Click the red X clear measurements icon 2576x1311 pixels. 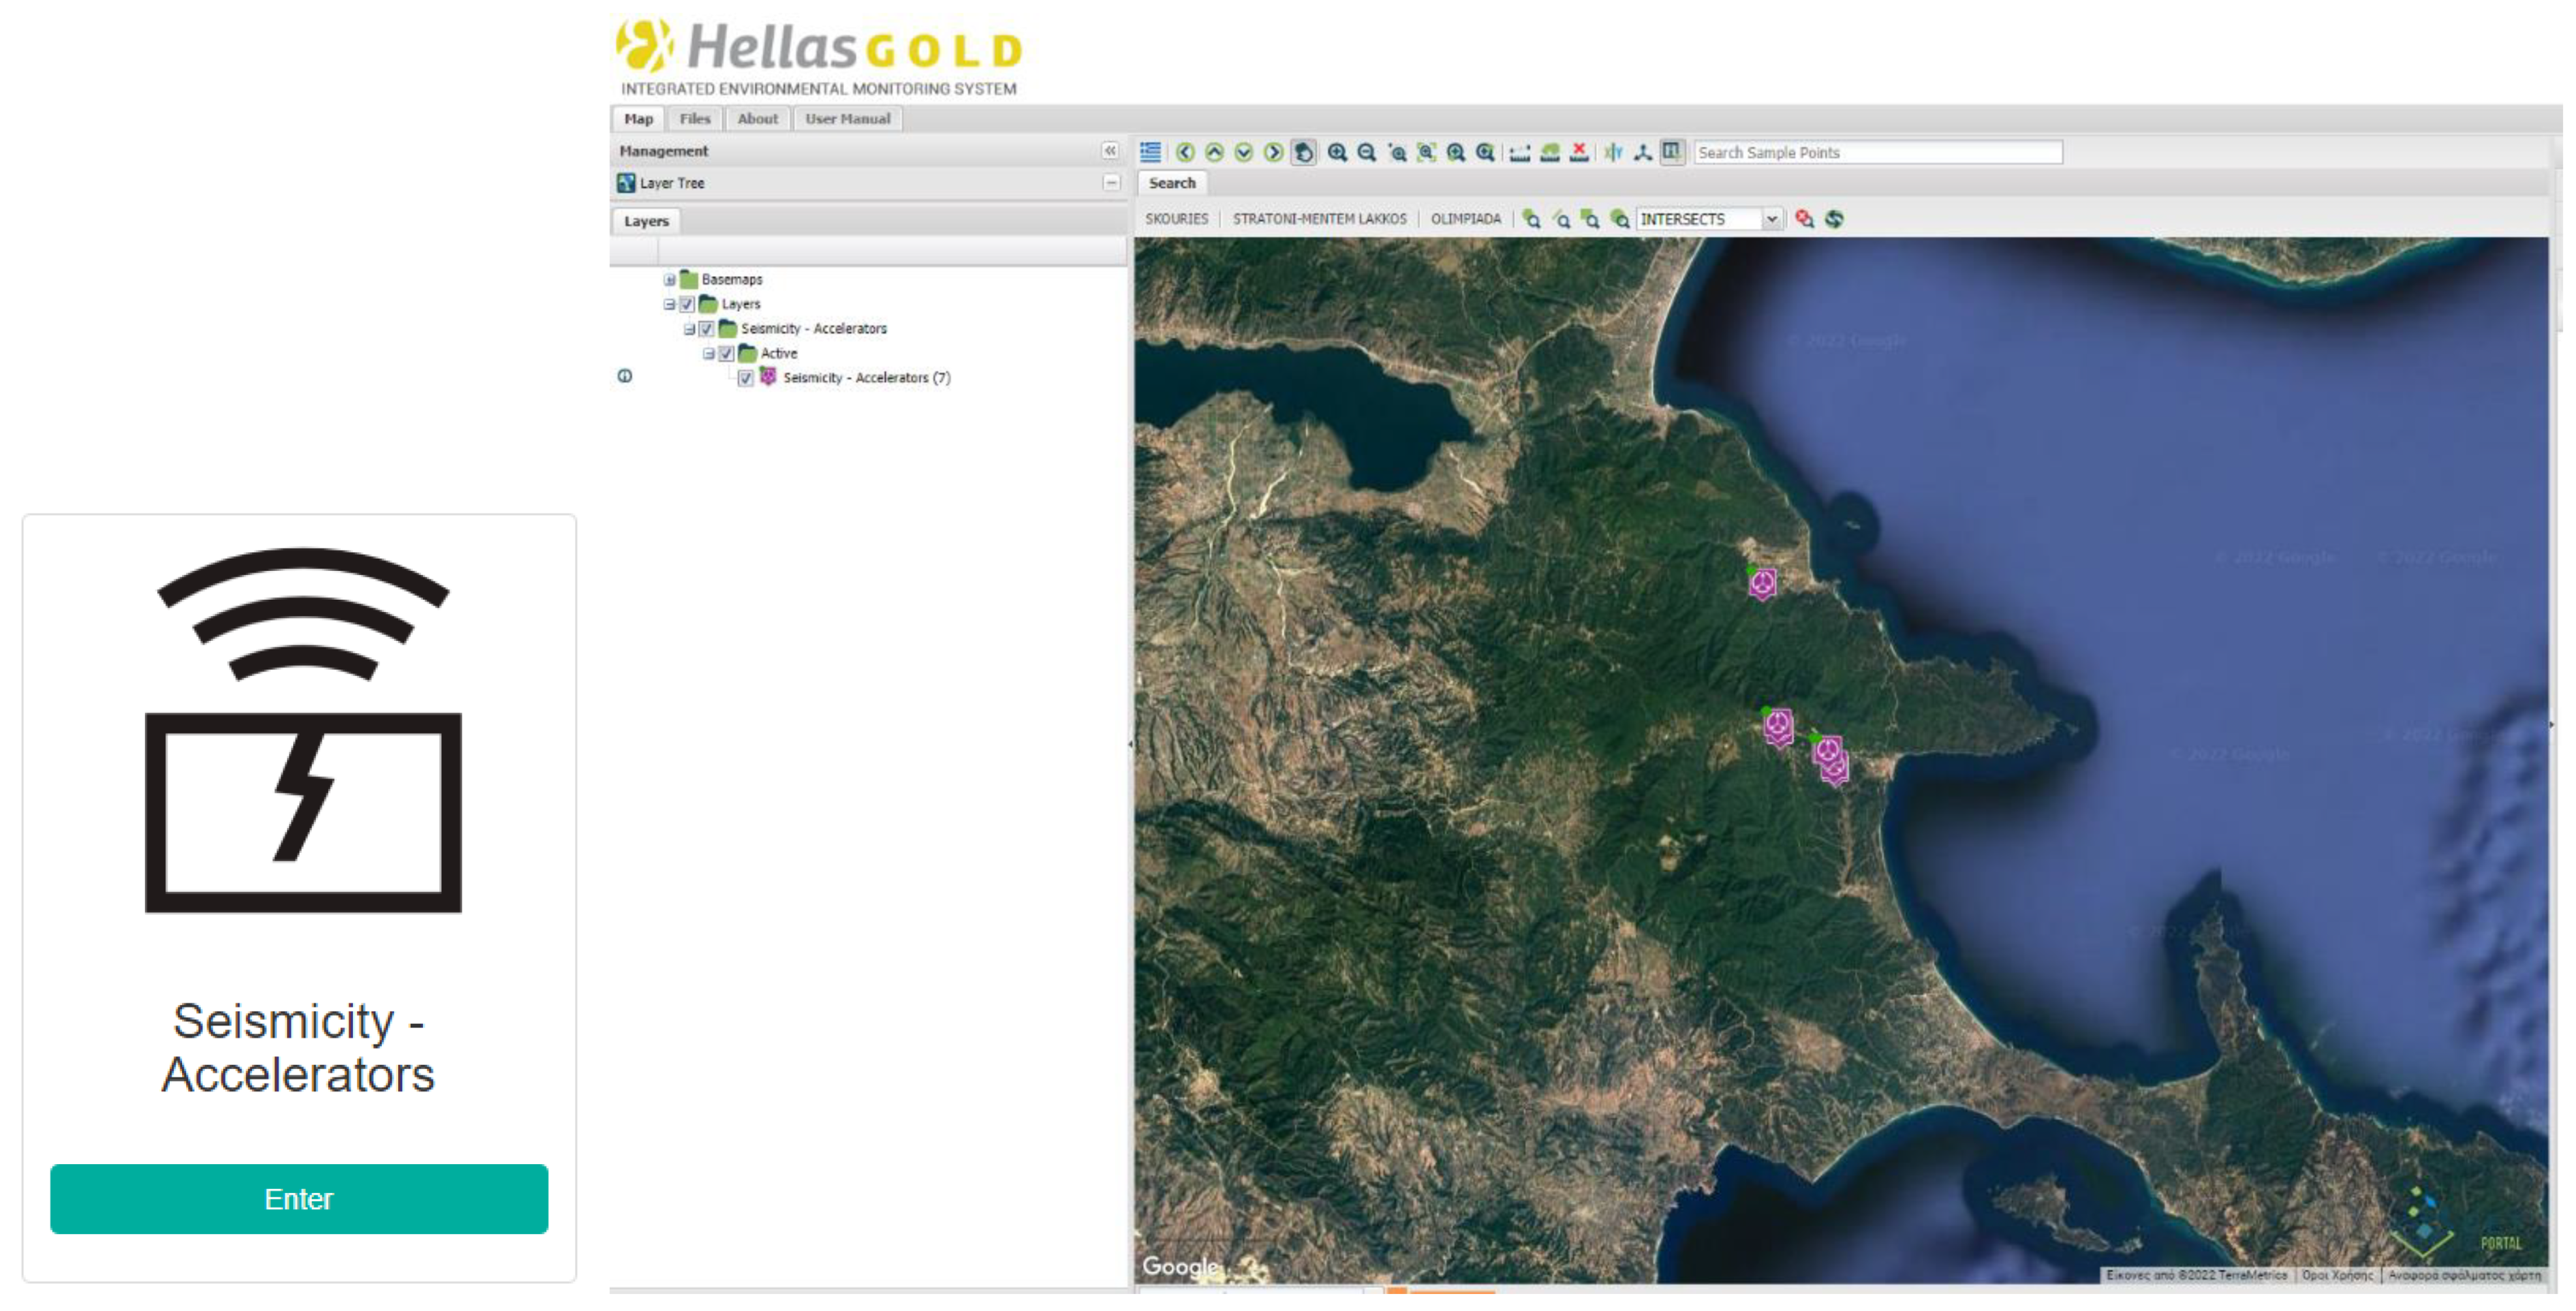point(1579,152)
